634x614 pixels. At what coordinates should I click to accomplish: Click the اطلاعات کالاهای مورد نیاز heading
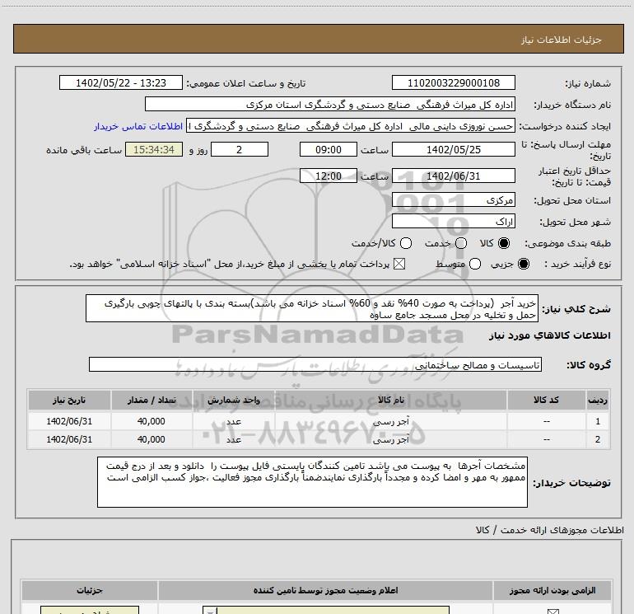[549, 335]
